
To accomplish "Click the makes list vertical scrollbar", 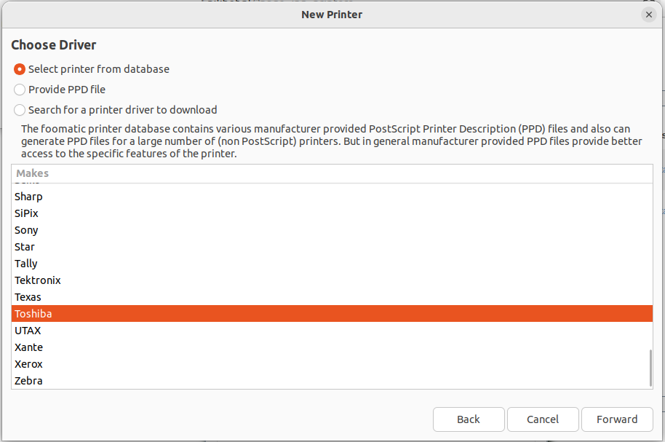I will click(650, 368).
